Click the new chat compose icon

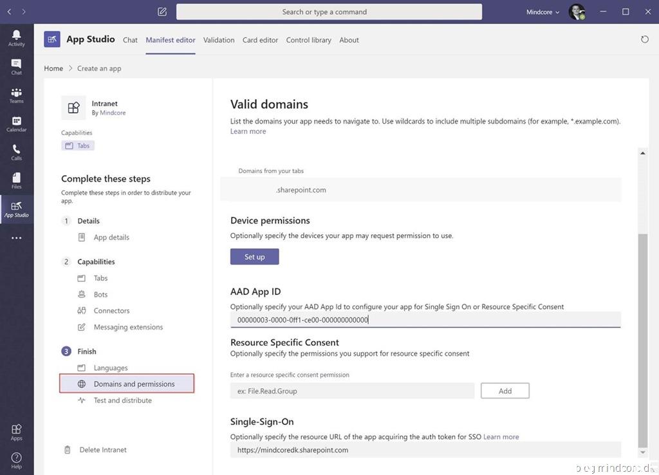click(x=162, y=12)
